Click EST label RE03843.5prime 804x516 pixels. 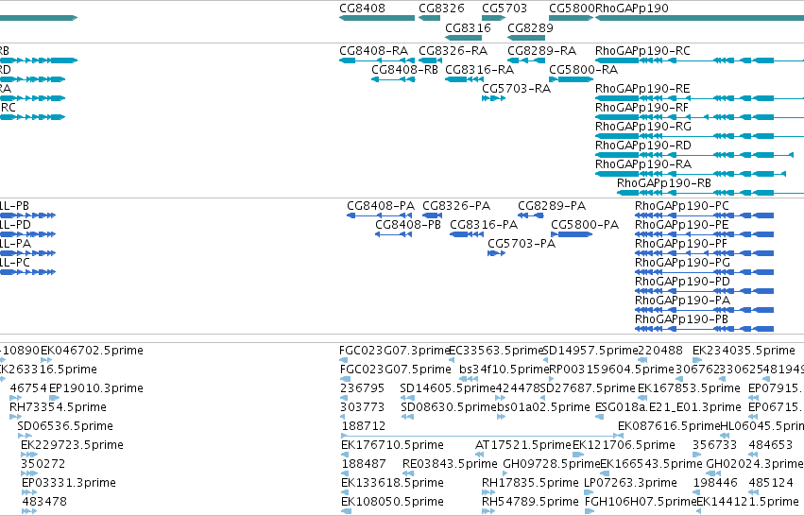[450, 465]
